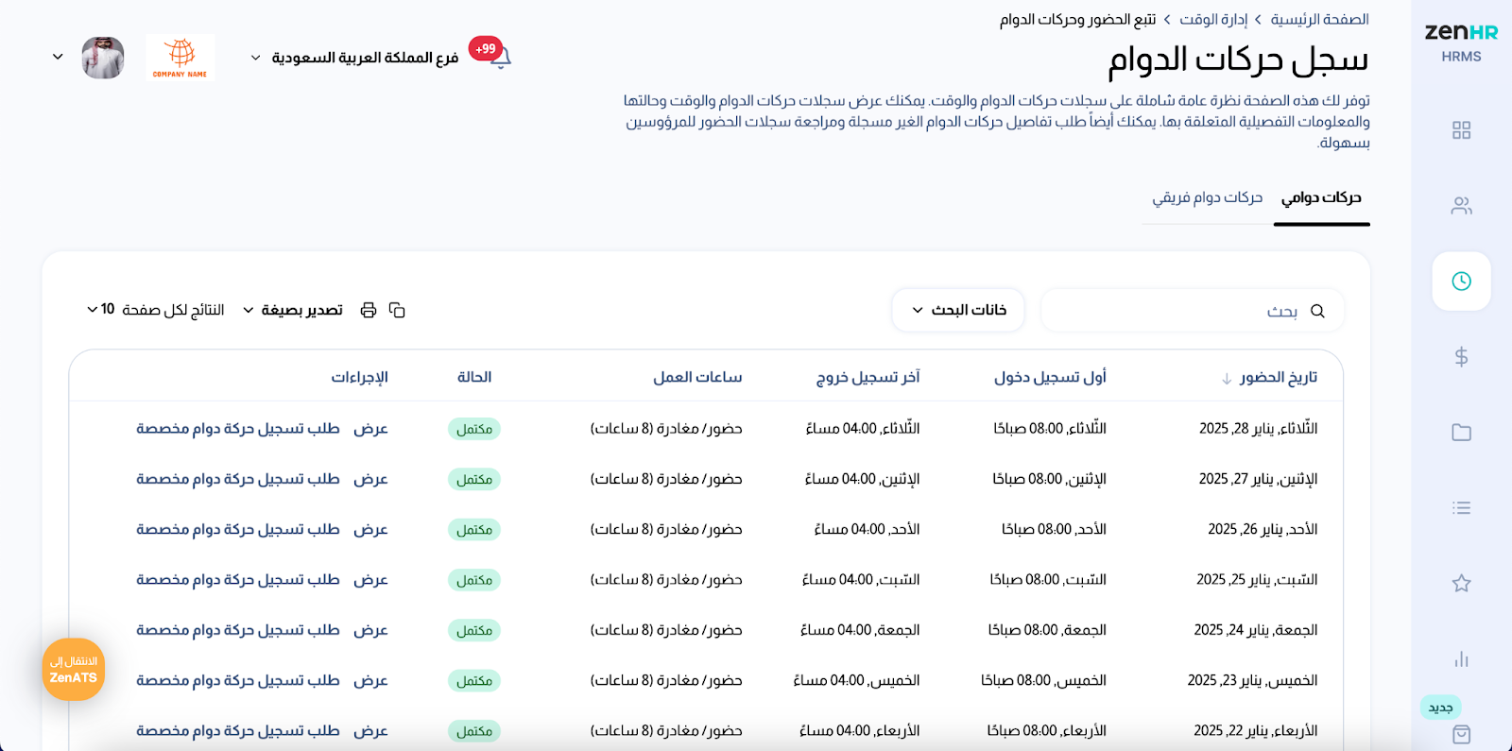Image resolution: width=1512 pixels, height=751 pixels.
Task: Click عرض for الإثنين، يناير 27 row
Action: click(x=370, y=479)
